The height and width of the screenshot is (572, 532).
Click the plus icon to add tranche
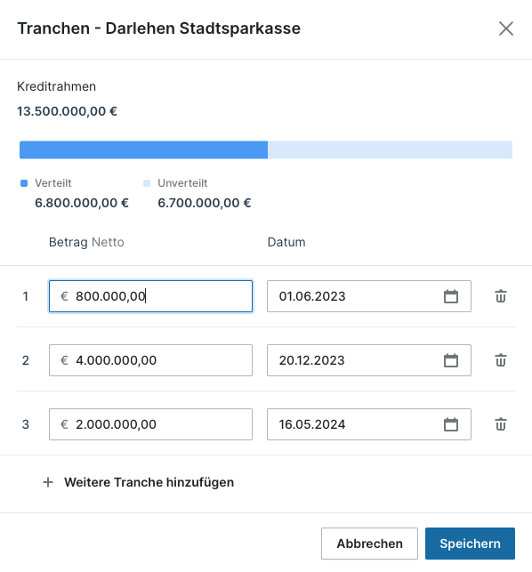(48, 482)
